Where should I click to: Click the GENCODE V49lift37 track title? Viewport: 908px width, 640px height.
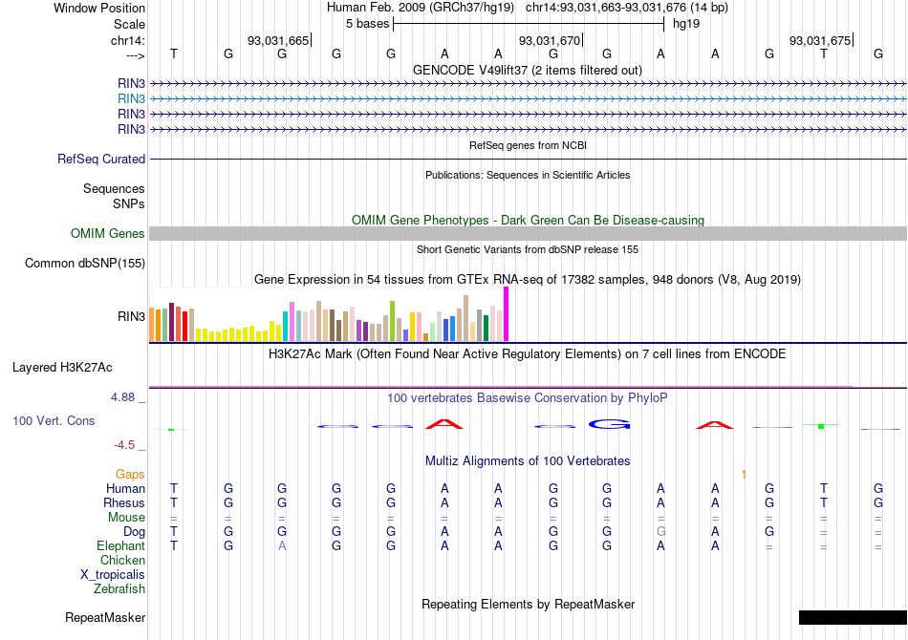click(x=528, y=70)
